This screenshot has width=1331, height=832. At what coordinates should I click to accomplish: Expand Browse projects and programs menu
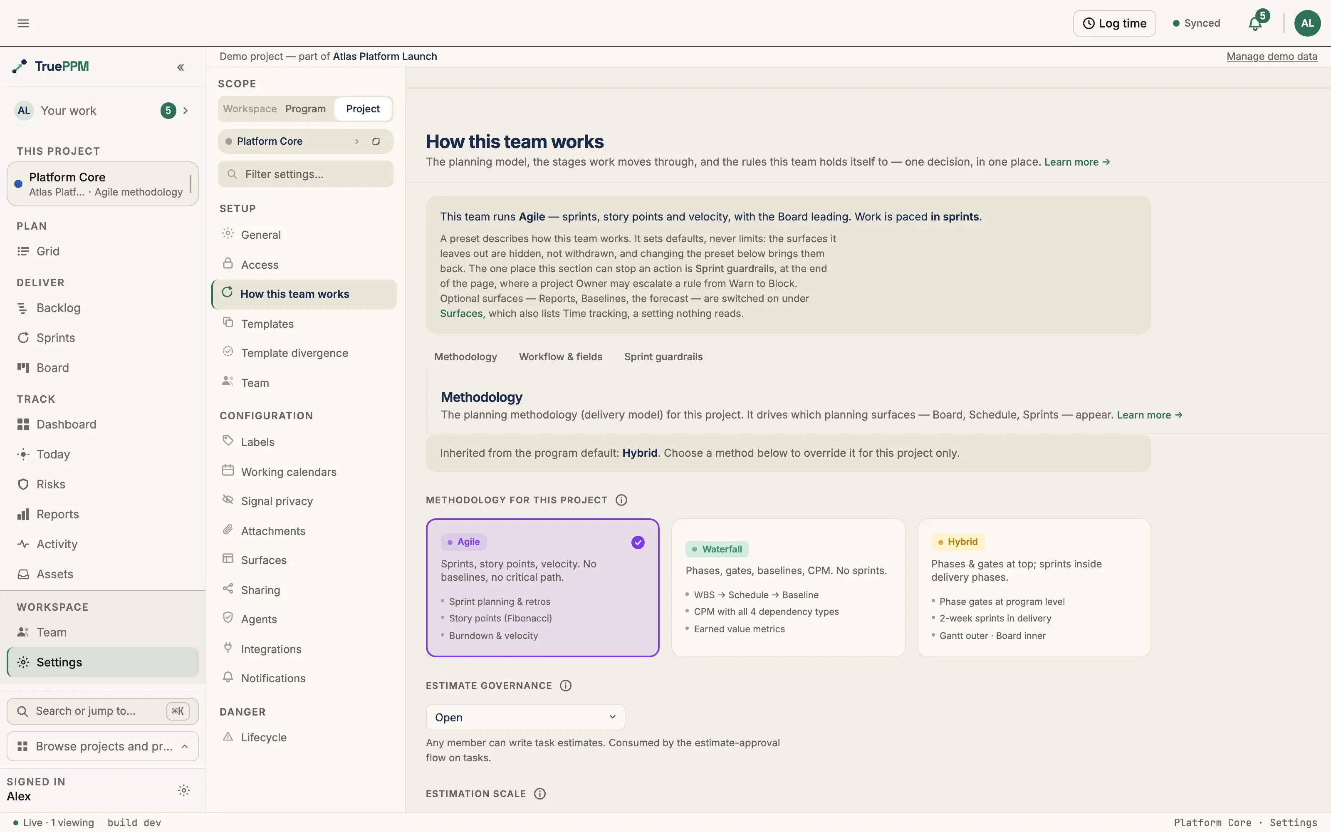tap(103, 746)
